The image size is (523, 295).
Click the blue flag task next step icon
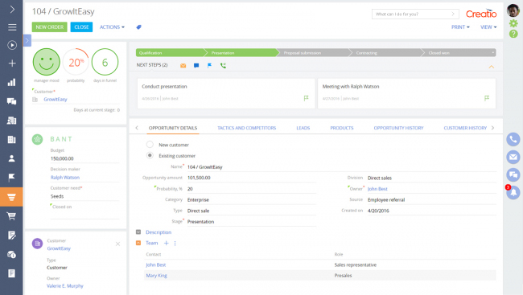click(209, 66)
